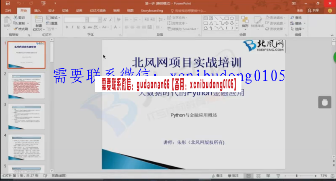The image size is (336, 181).
Task: Click Comments (批注) in status bar
Action: tap(233, 176)
